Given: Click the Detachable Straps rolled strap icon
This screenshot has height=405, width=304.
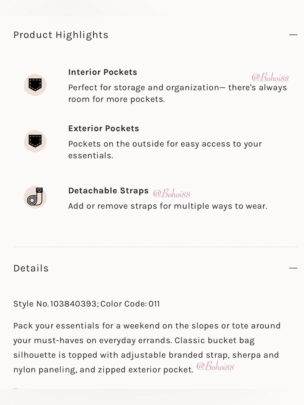Looking at the screenshot, I should pyautogui.click(x=35, y=197).
